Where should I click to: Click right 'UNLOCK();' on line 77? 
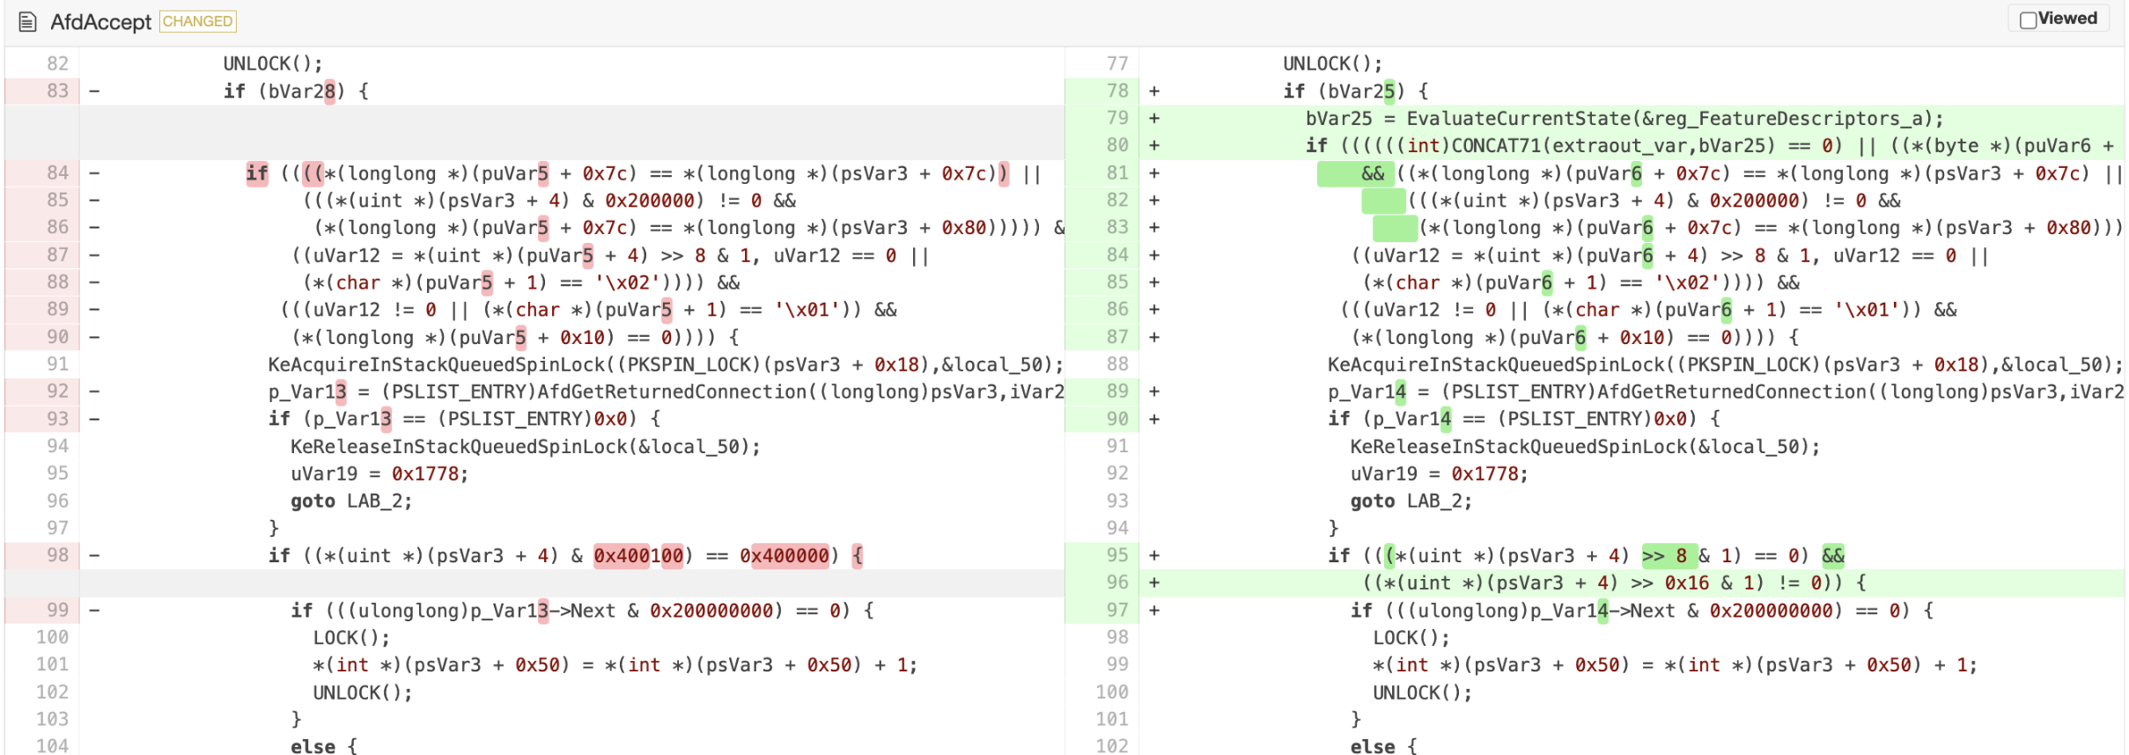1333,64
